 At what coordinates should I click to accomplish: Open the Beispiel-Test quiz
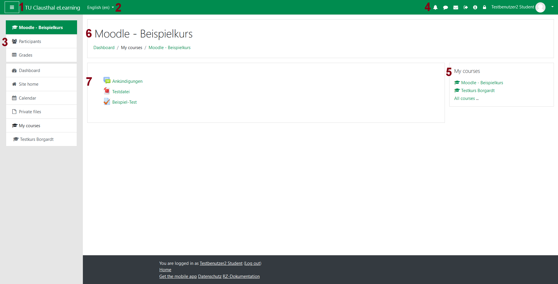[124, 102]
